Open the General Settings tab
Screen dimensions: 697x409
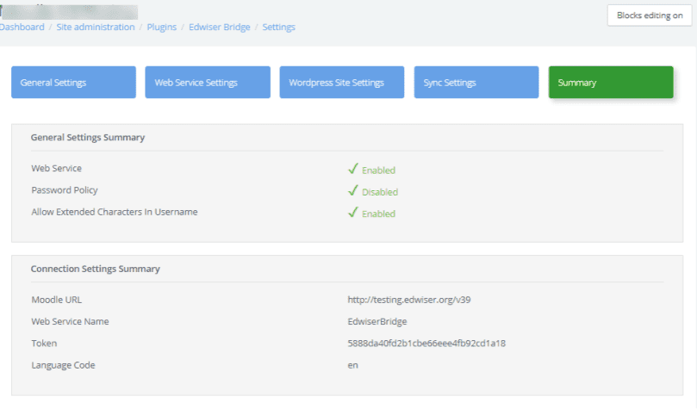[x=73, y=82]
